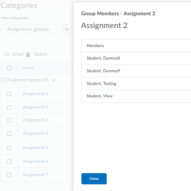The image size is (191, 191).
Task: Click the Email label in the toolbar
Action: click(x=18, y=54)
